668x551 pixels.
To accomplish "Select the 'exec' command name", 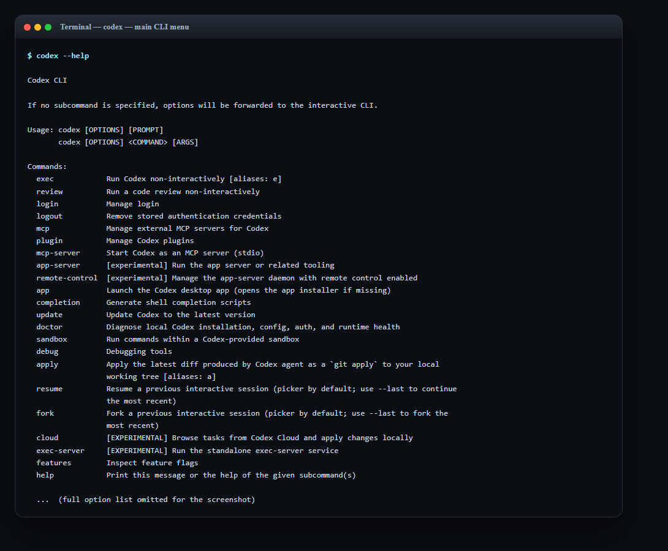I will tap(45, 179).
